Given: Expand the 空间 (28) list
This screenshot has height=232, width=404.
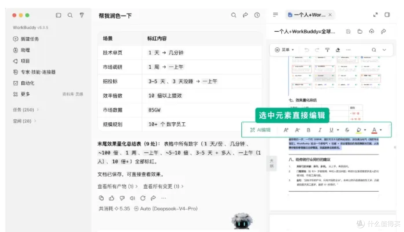Looking at the screenshot, I should (x=24, y=121).
